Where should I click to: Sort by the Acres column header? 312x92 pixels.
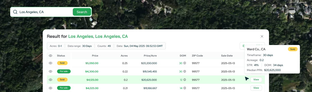pyautogui.click(x=124, y=55)
